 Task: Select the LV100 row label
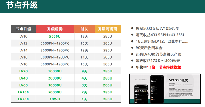tap(23, 92)
